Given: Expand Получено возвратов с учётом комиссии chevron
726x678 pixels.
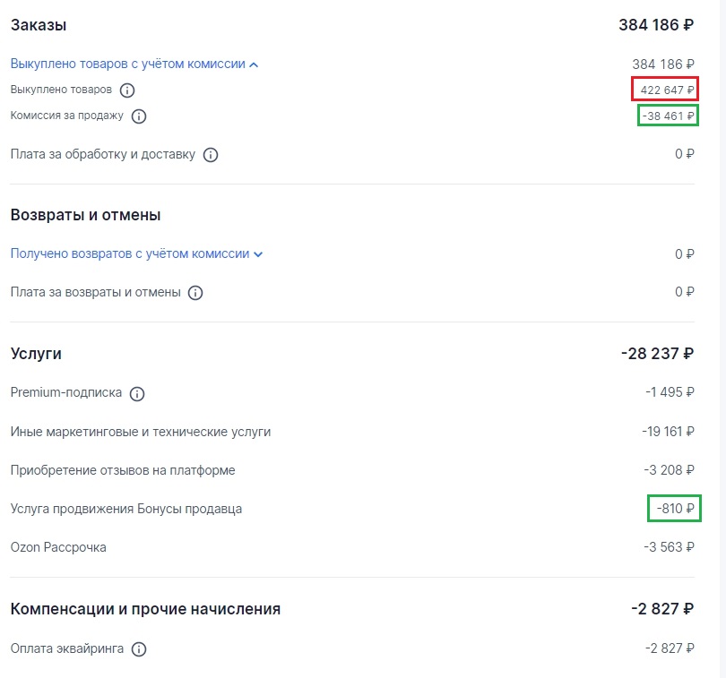Looking at the screenshot, I should [x=258, y=254].
